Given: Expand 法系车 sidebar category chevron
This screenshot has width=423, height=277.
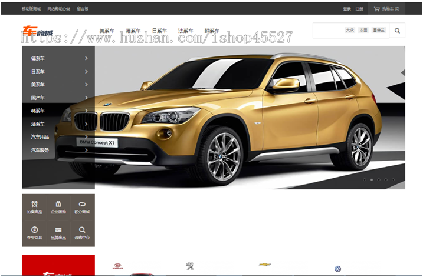Looking at the screenshot, I should point(86,124).
